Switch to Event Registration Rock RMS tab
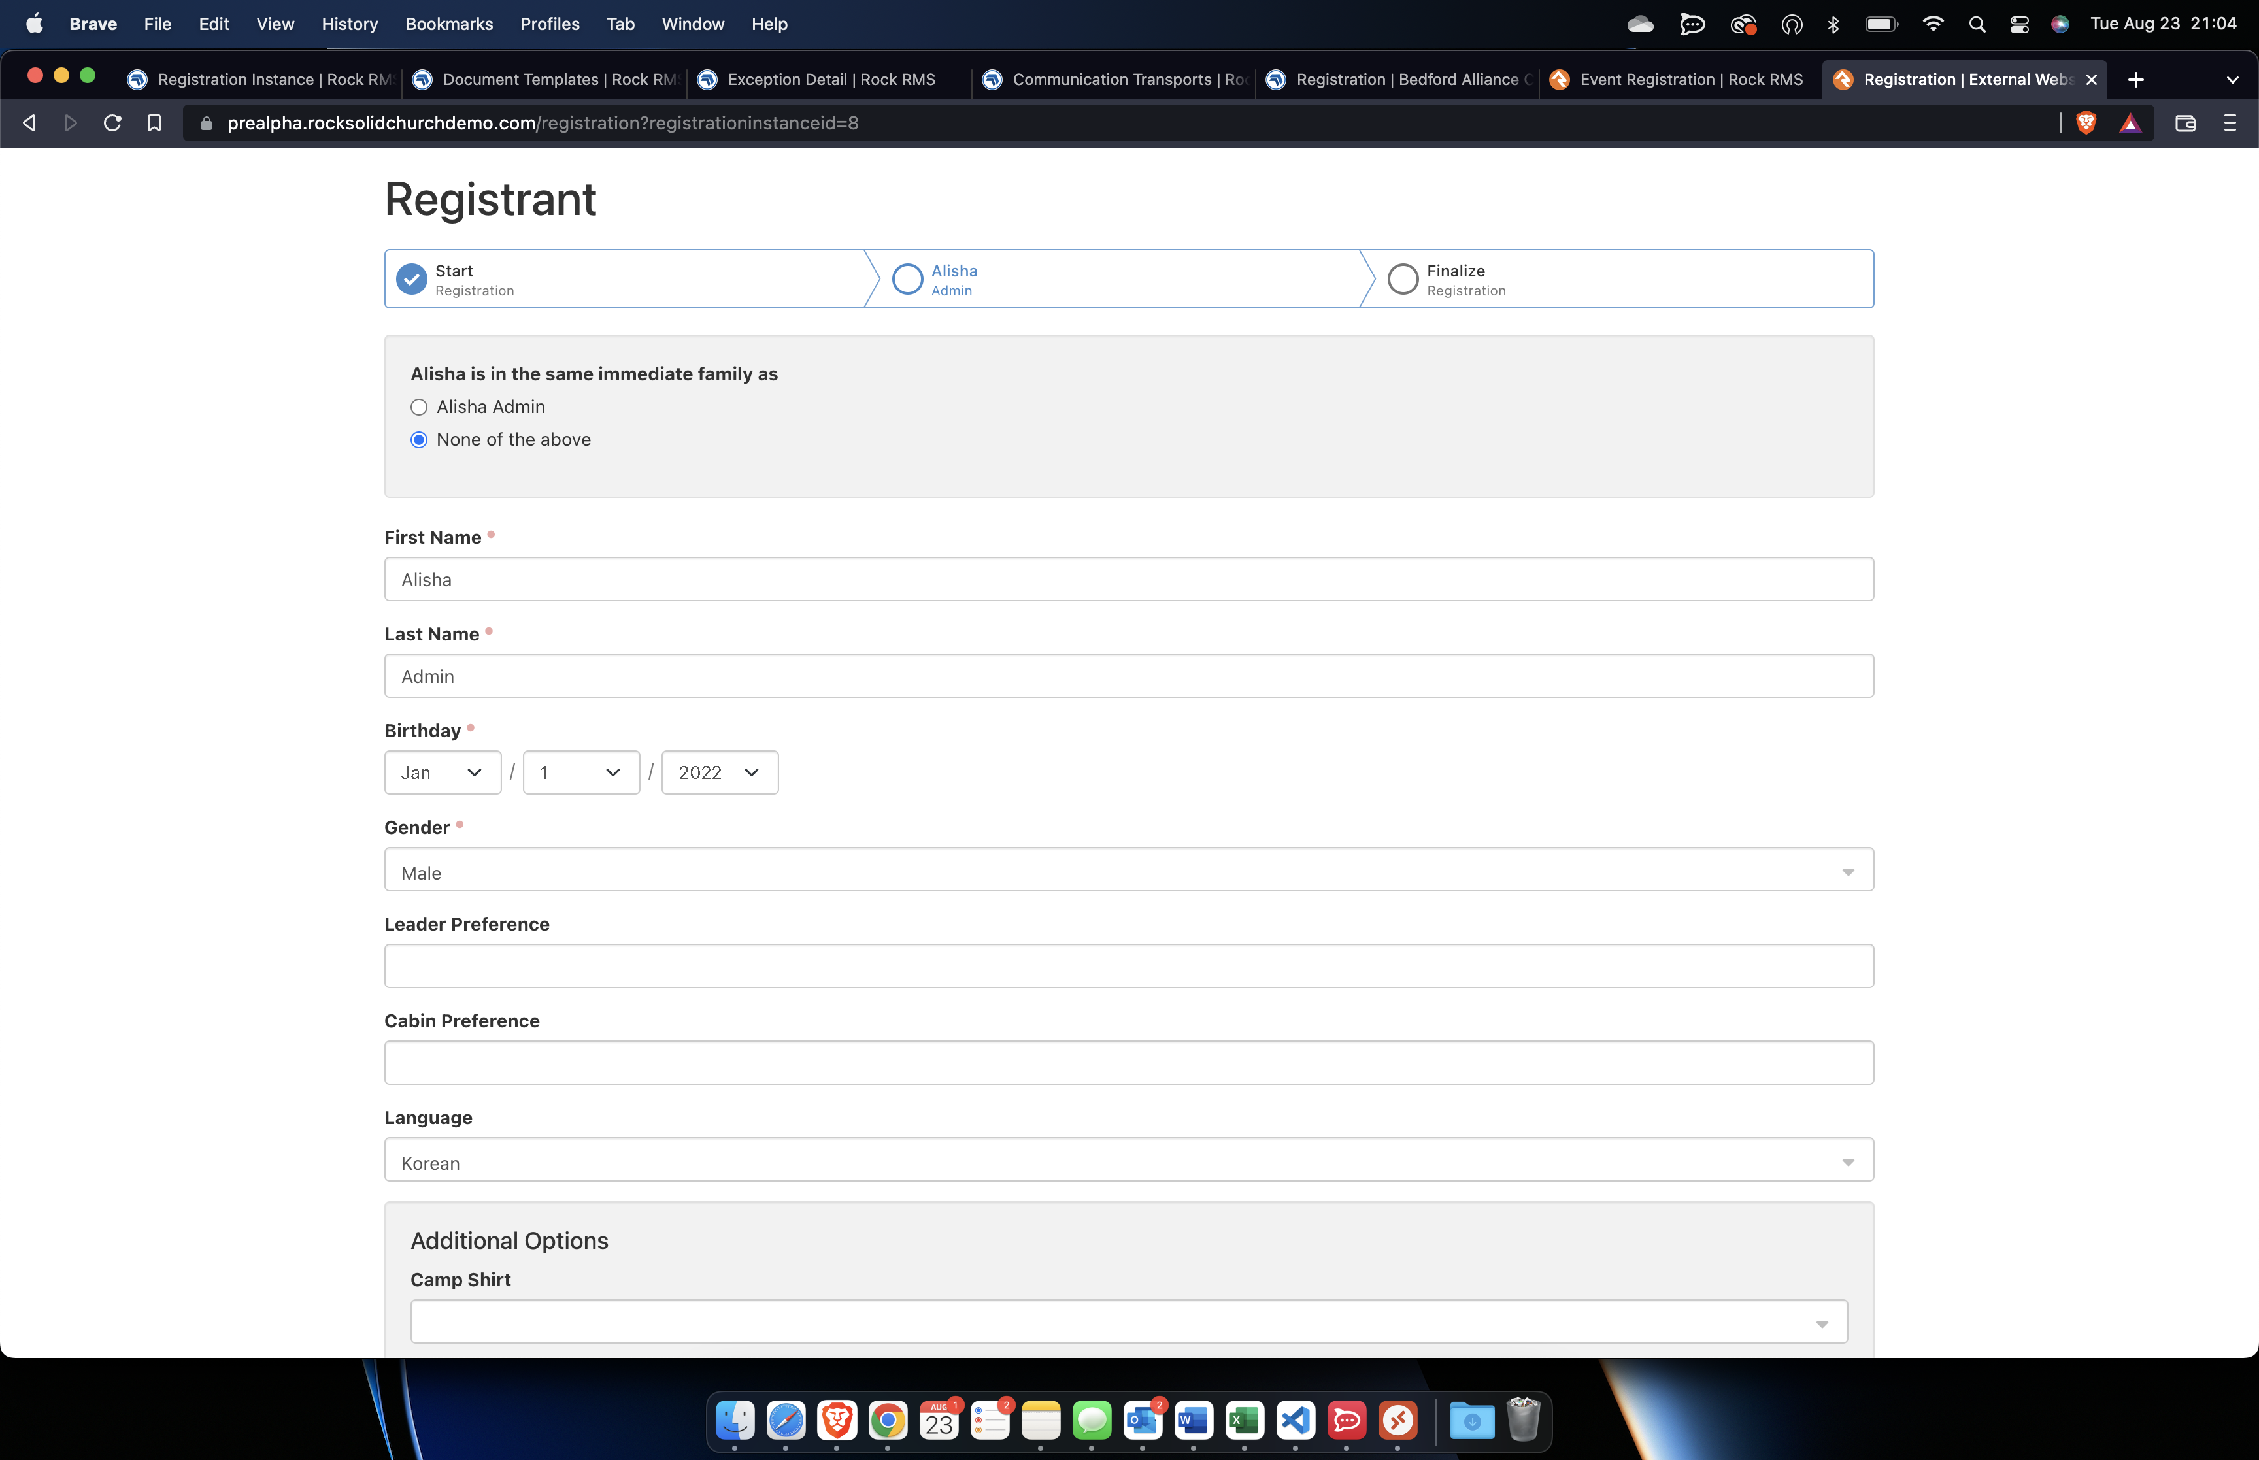The image size is (2259, 1460). tap(1680, 80)
